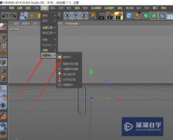Open the viewport 摄像机 menu
The width and height of the screenshot is (173, 140).
pos(26,24)
